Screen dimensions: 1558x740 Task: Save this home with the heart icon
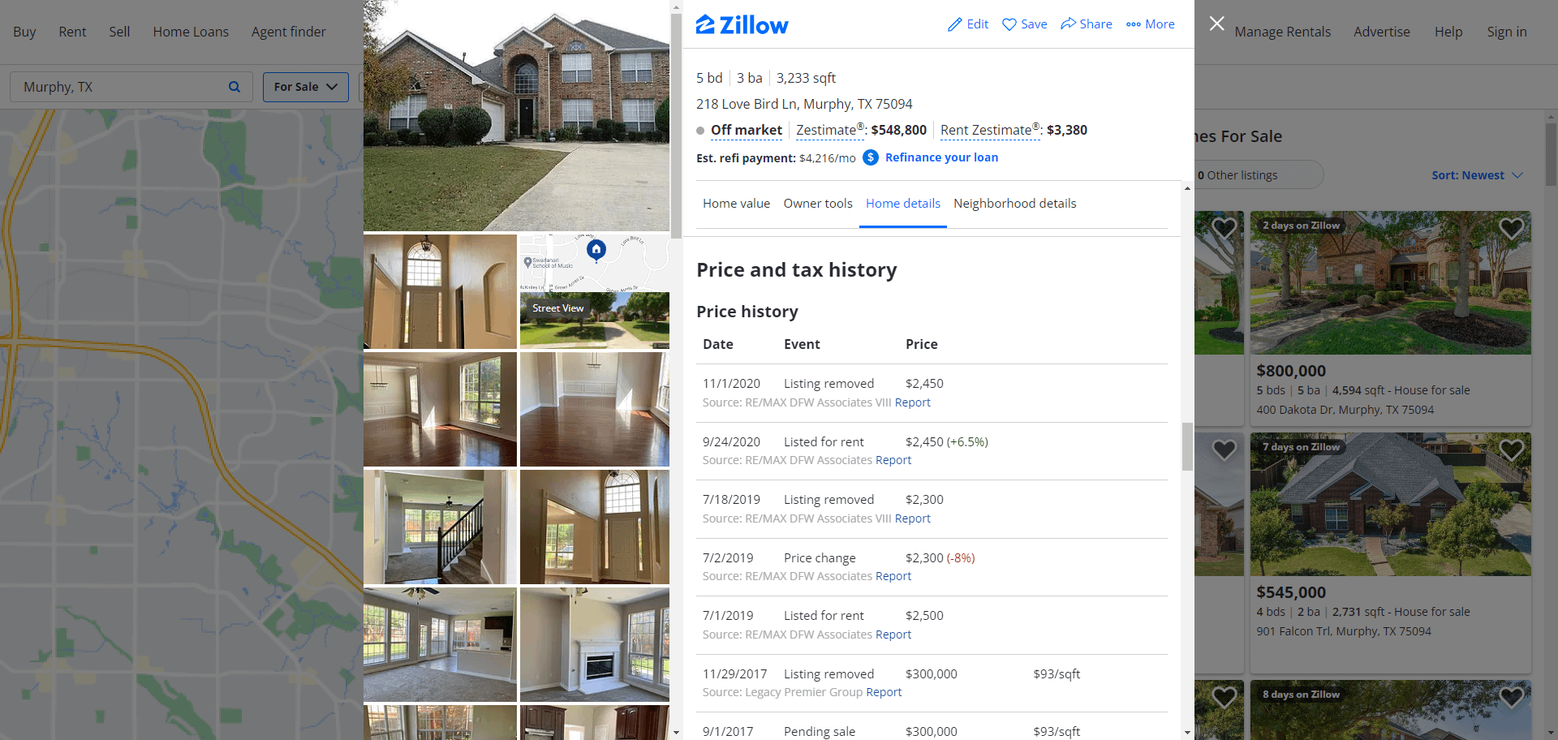click(x=1009, y=24)
